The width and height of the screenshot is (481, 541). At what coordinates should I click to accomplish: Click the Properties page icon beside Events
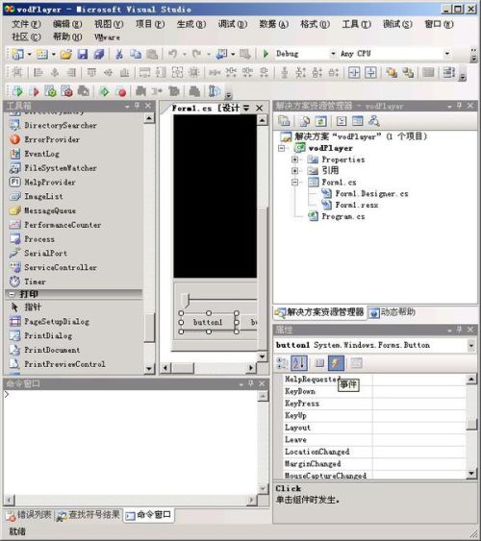319,363
